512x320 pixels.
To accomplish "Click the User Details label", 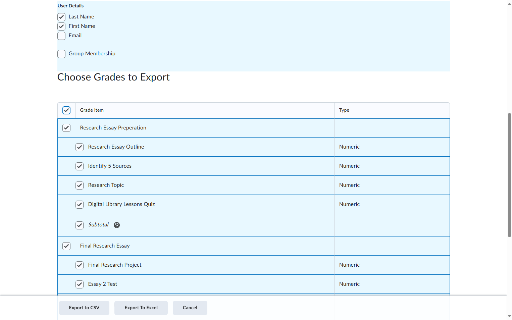I will (70, 6).
